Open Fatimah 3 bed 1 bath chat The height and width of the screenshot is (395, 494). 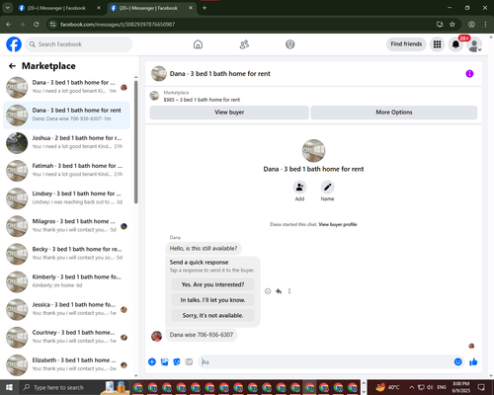(x=67, y=171)
